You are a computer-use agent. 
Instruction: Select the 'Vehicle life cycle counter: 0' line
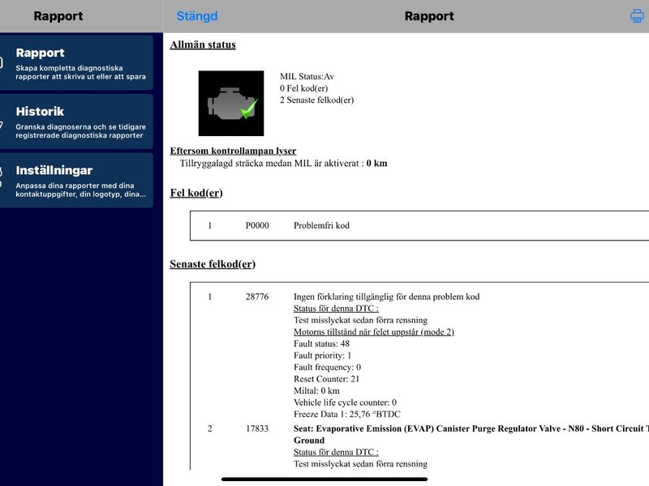click(x=346, y=403)
